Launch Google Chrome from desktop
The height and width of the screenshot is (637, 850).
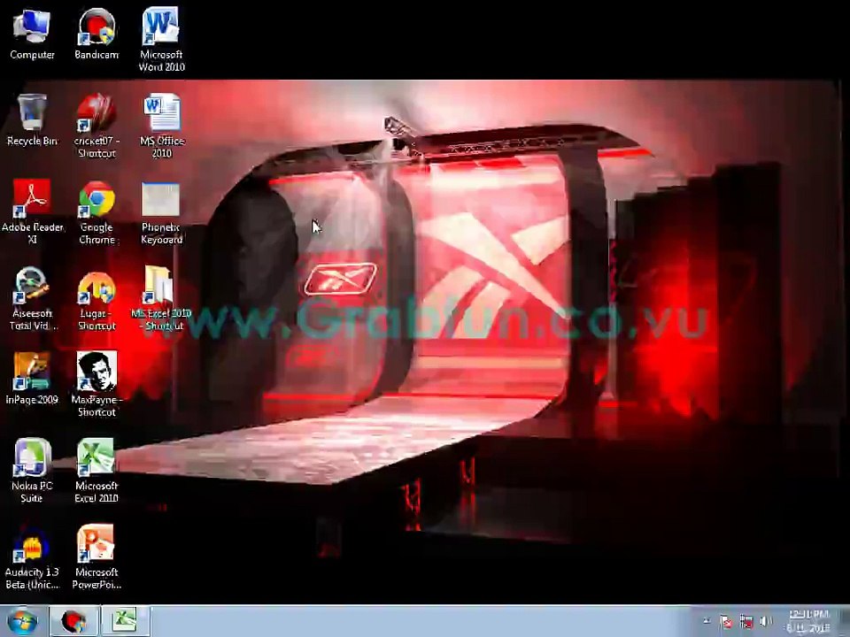[97, 212]
